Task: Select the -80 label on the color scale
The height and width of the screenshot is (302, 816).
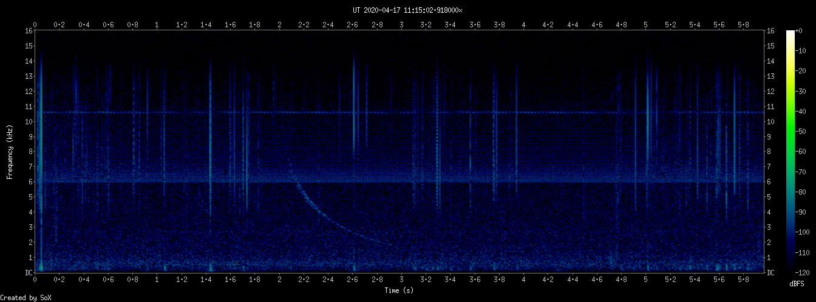Action: click(x=800, y=192)
